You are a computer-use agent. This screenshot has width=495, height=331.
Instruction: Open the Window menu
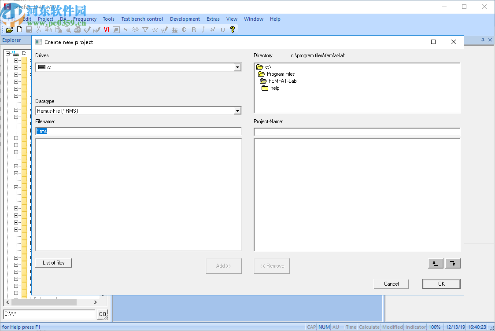tap(254, 19)
